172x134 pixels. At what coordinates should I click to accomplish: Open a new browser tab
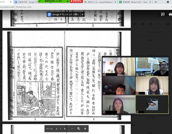(156, 2)
